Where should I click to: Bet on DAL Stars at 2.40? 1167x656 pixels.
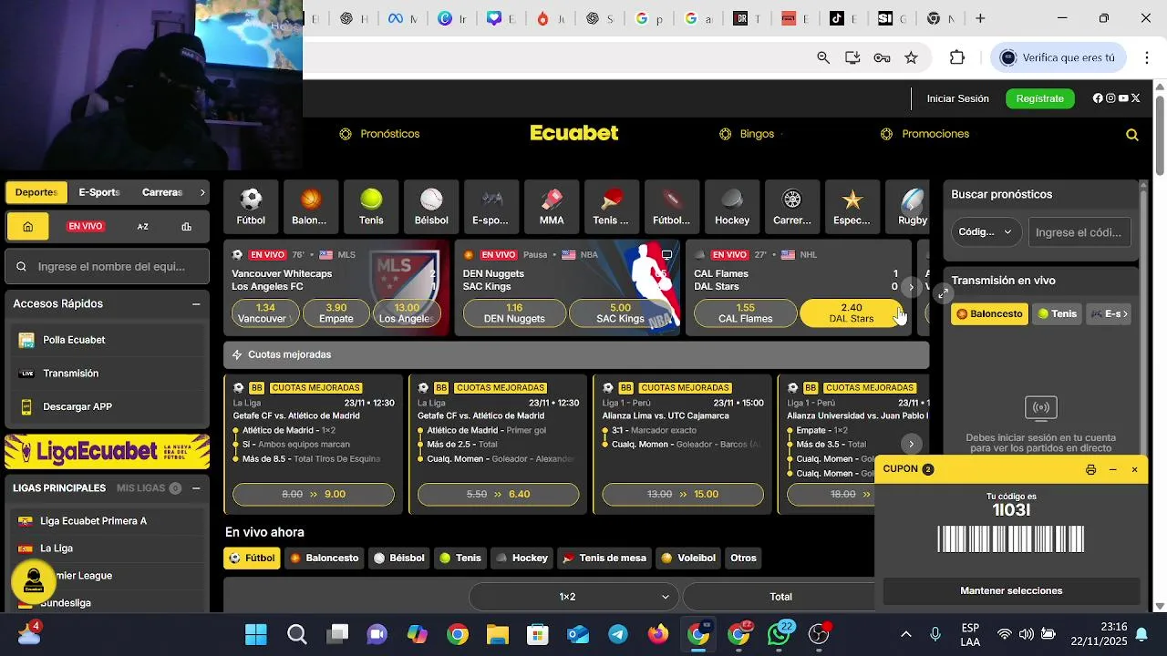pos(851,313)
